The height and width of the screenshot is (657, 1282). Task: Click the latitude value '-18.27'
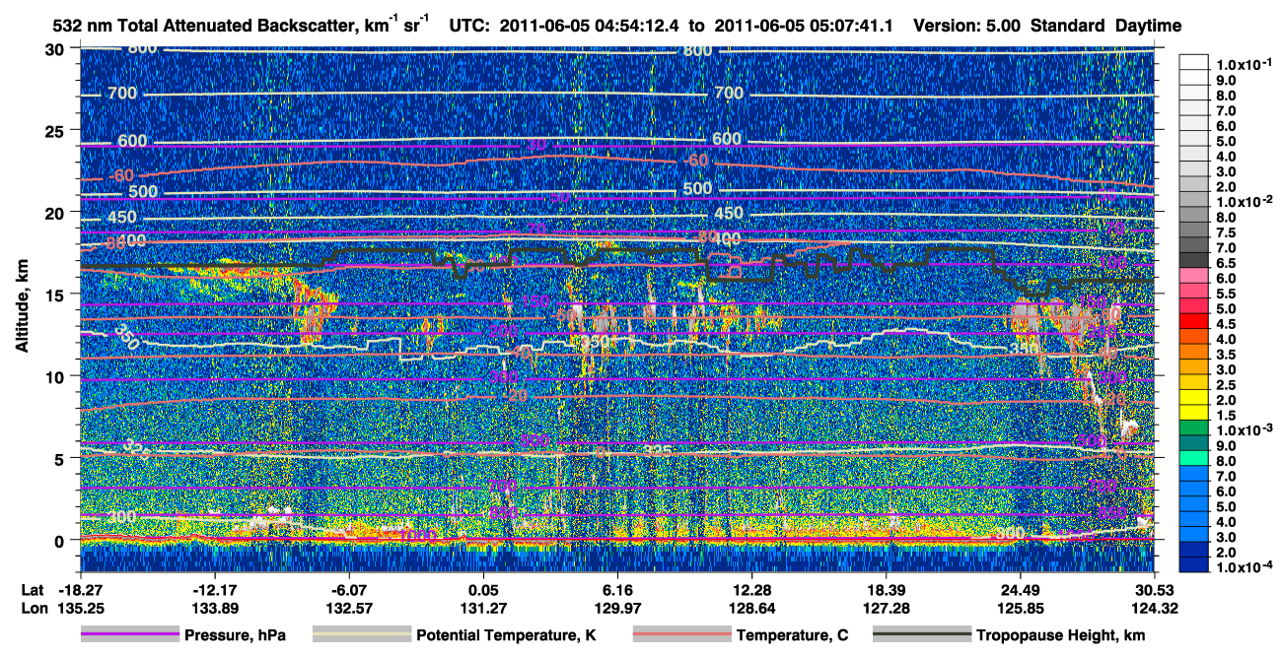[80, 590]
